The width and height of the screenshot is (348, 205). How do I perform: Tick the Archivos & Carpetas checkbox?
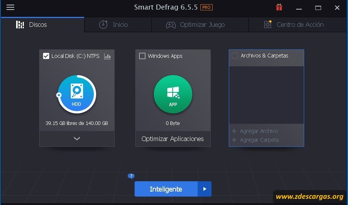235,56
